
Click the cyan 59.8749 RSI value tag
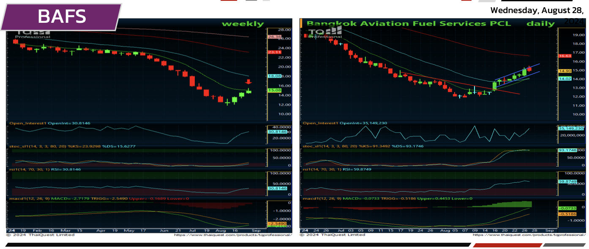click(x=568, y=181)
